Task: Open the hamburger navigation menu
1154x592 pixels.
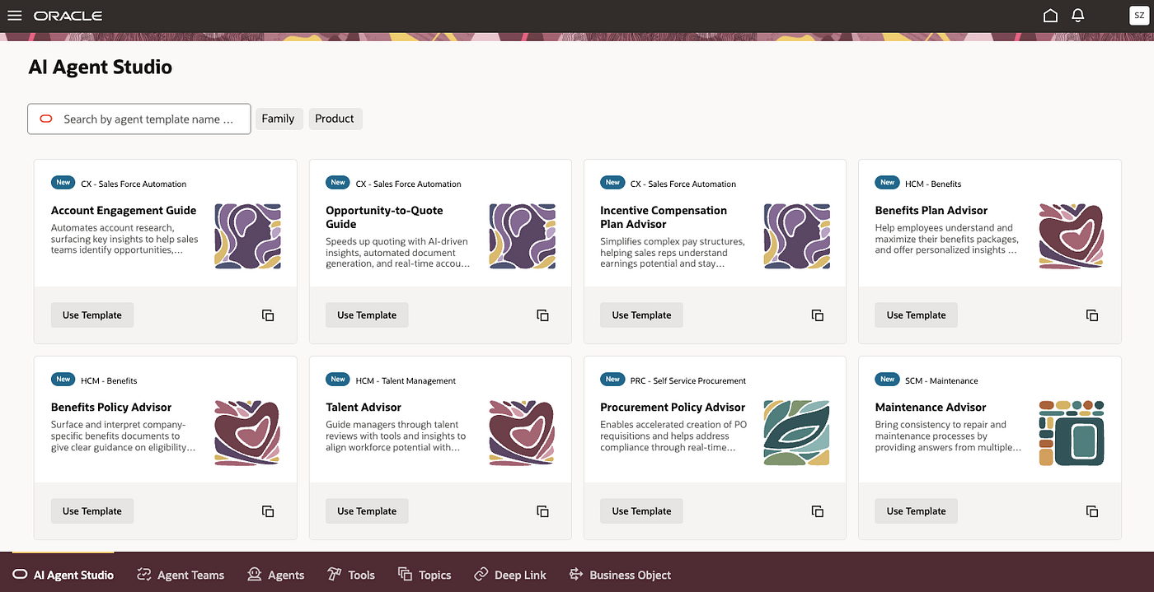Action: (14, 16)
